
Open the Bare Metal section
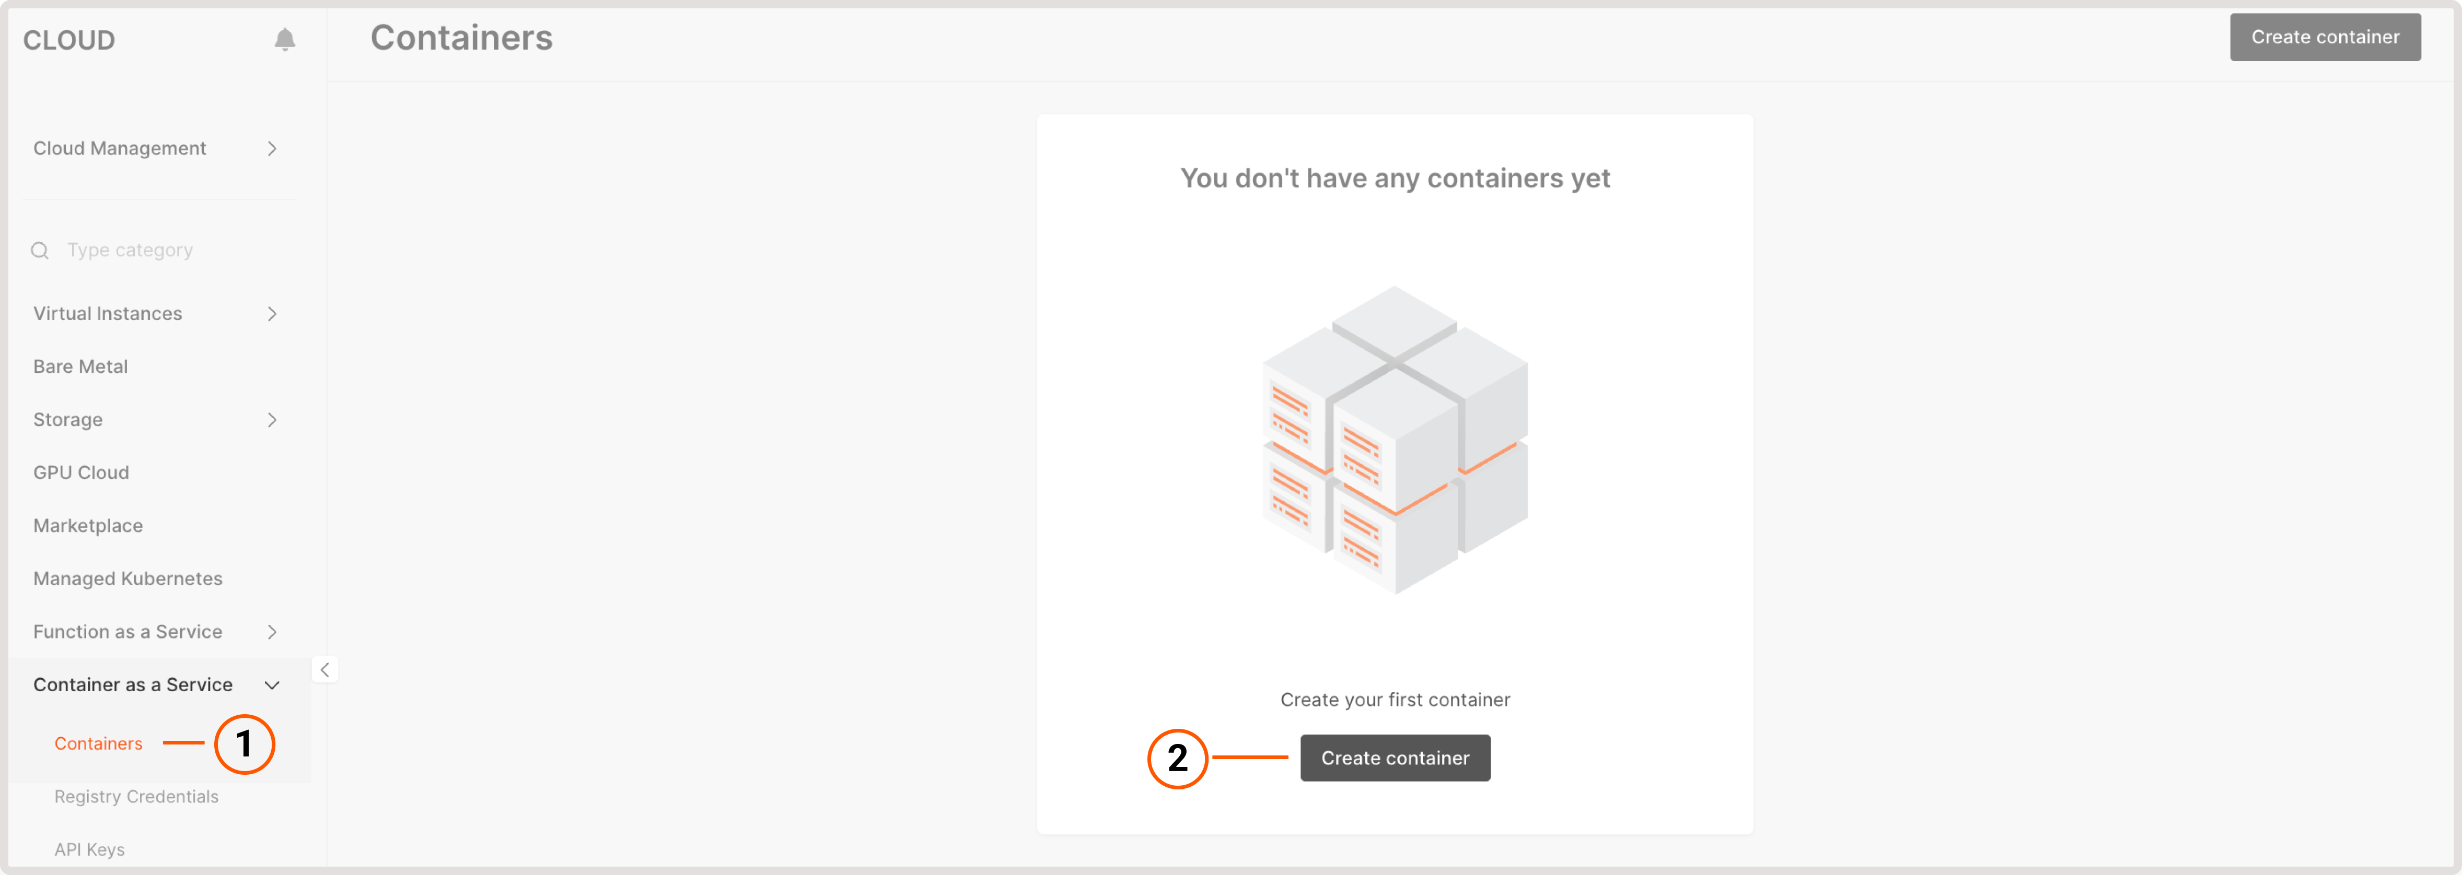(80, 366)
